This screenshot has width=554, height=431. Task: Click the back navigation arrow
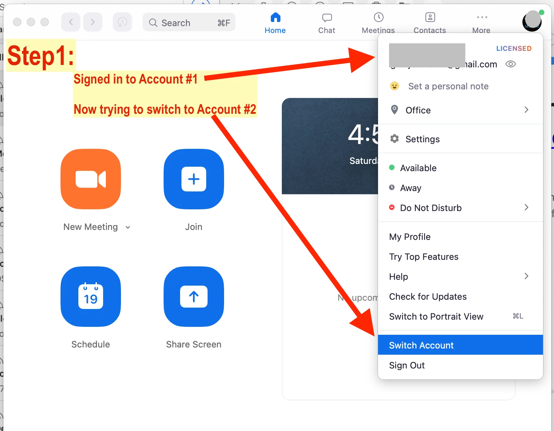tap(71, 22)
